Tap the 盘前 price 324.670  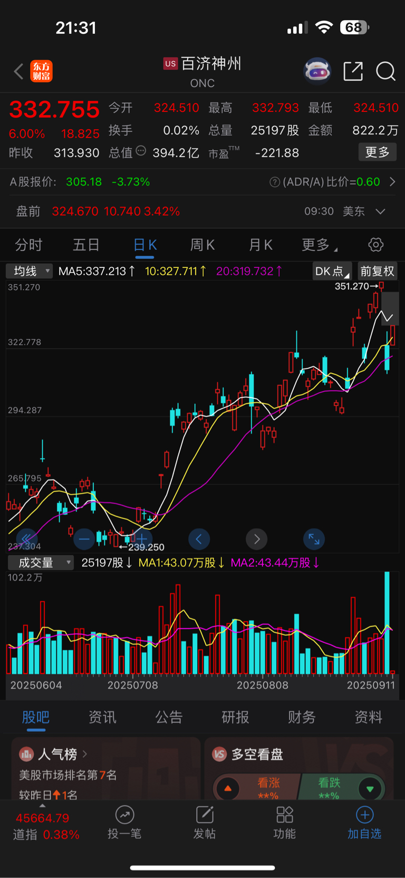pyautogui.click(x=75, y=211)
